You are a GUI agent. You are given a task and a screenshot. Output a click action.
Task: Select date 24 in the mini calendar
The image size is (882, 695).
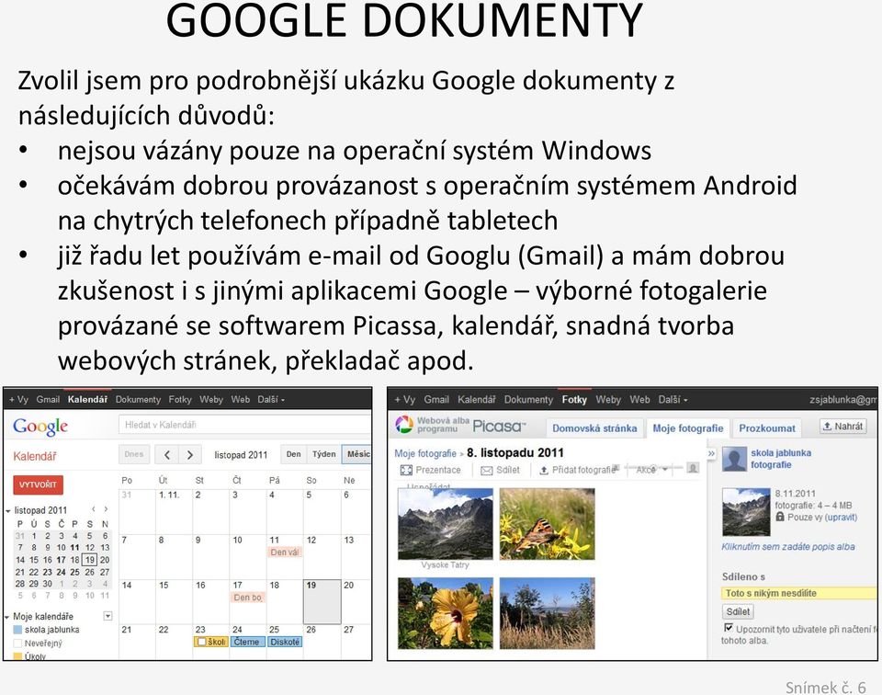(62, 572)
